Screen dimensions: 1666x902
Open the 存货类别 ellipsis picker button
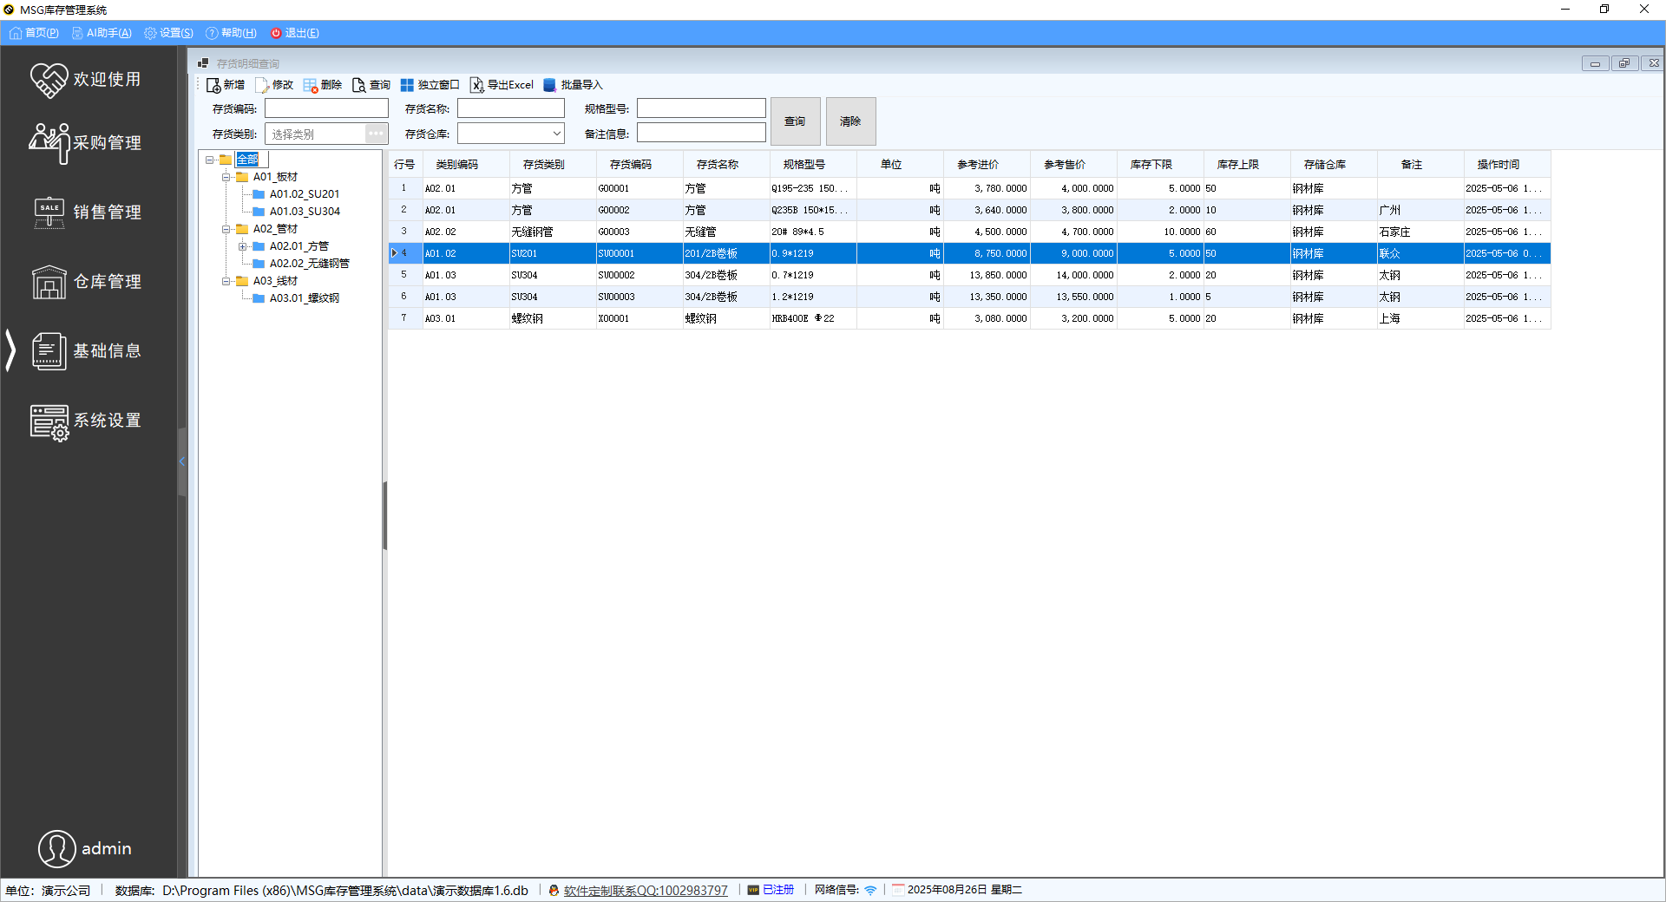pyautogui.click(x=376, y=134)
